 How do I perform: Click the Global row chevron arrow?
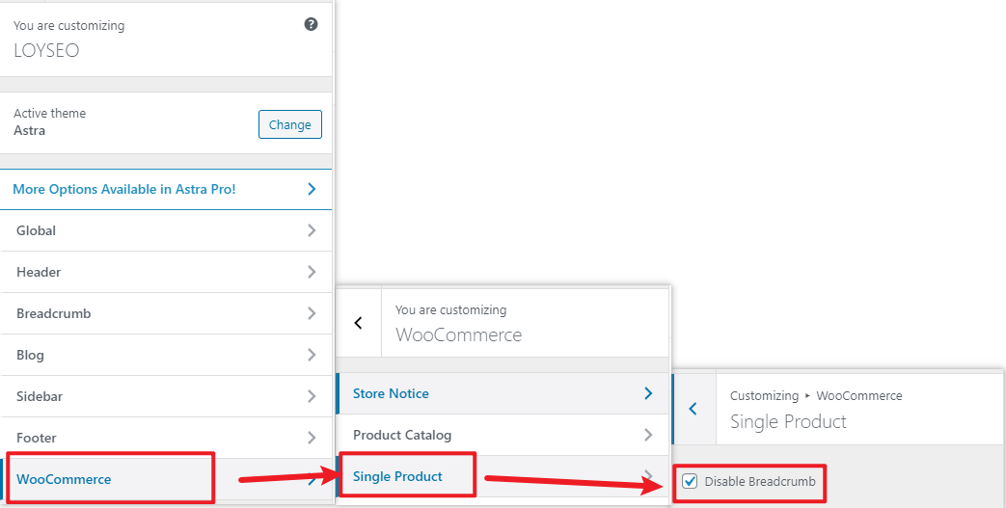[x=312, y=230]
